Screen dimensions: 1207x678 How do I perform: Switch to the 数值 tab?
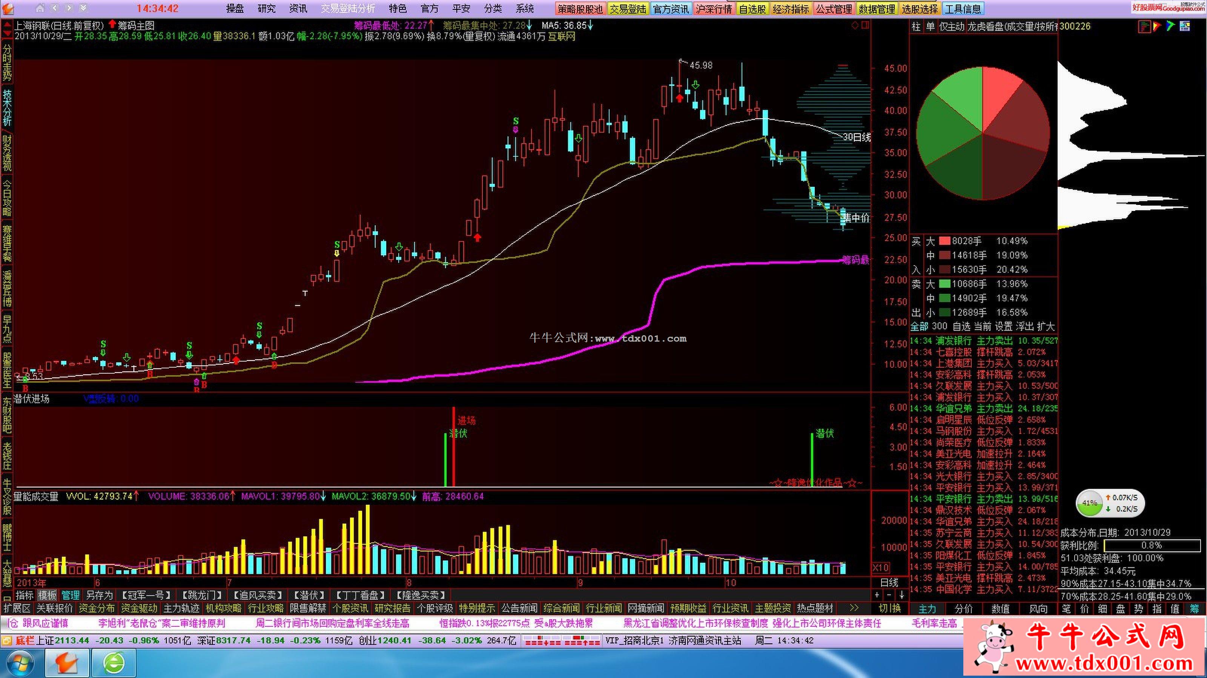1000,609
